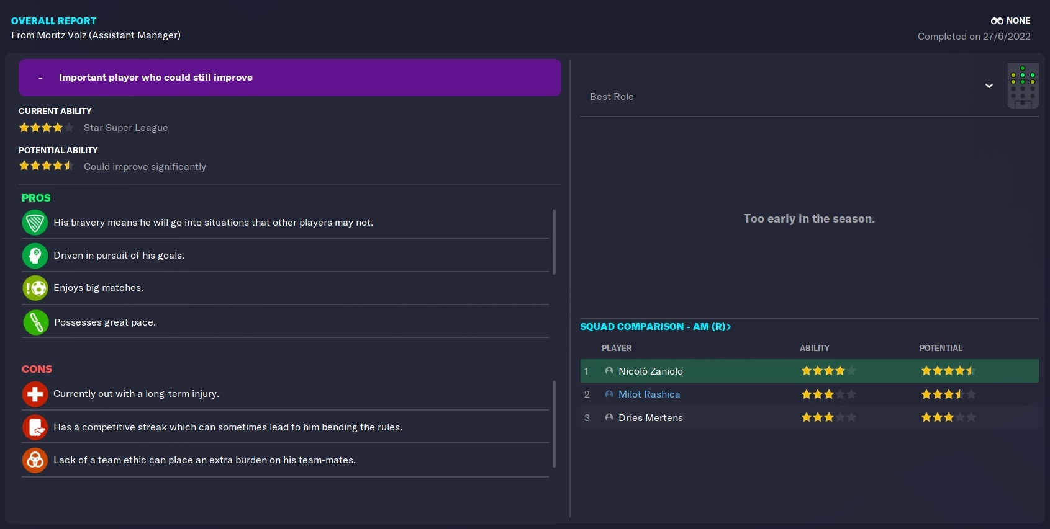Click 'Driven in pursuit of his goals.' text

point(119,256)
